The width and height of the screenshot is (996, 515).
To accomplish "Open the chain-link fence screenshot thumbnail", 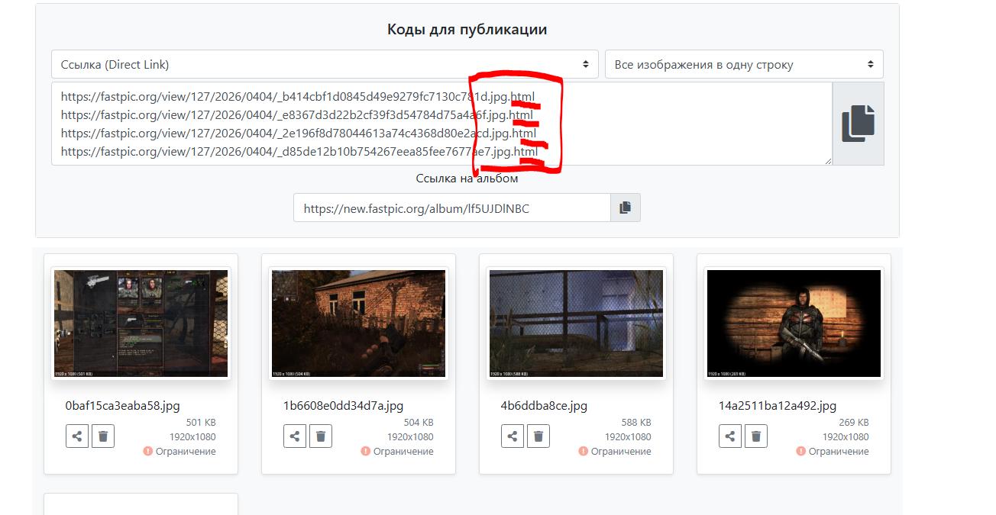I will (x=577, y=323).
